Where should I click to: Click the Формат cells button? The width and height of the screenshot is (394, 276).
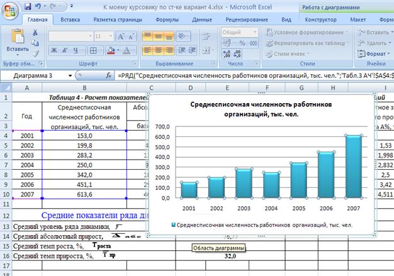[374, 54]
